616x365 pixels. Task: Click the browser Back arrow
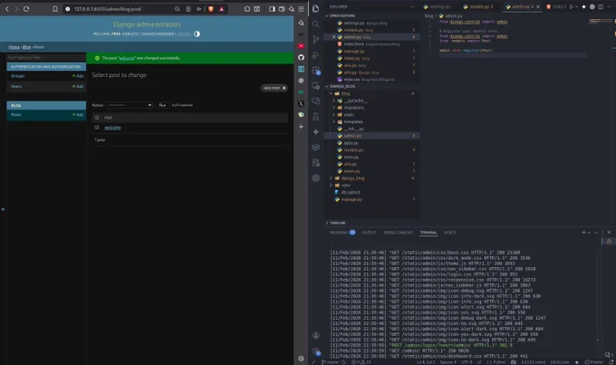click(6, 9)
